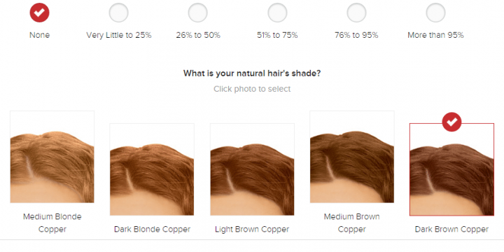Pick the 51% to 75% radio circle
Viewport: 504px width, 252px height.
[x=277, y=13]
